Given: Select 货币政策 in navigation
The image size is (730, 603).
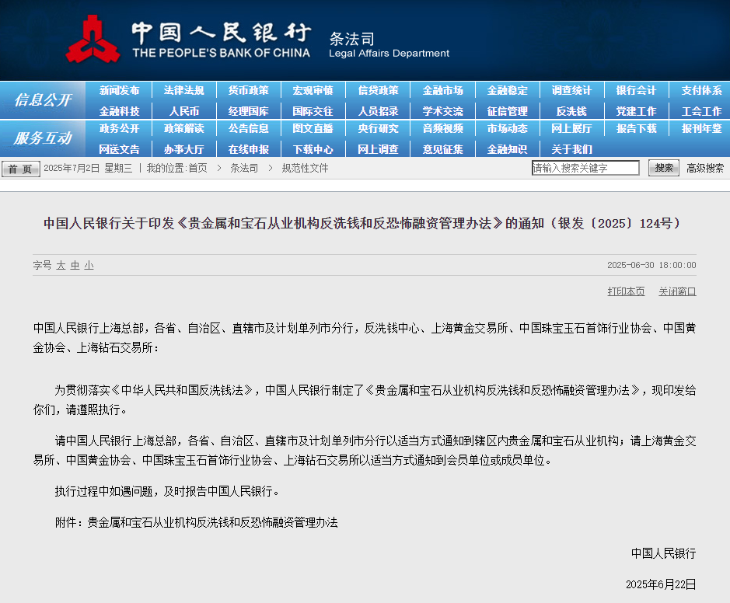Looking at the screenshot, I should click(249, 90).
